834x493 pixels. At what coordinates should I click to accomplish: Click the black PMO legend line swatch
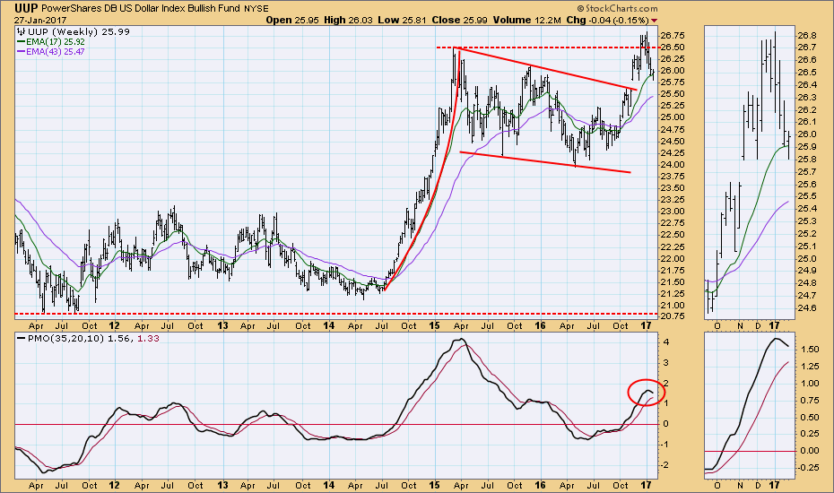[x=22, y=338]
